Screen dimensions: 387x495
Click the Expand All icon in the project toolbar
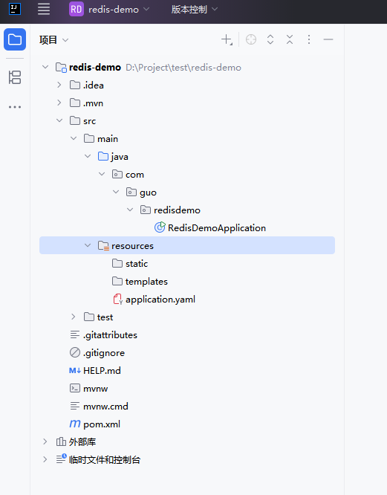tap(270, 39)
